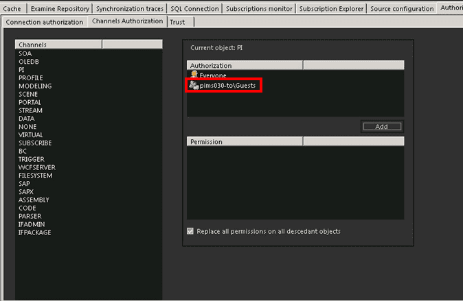Open the Subscriptions monitor tab
Viewport: 463px width, 301px height.
(x=259, y=9)
